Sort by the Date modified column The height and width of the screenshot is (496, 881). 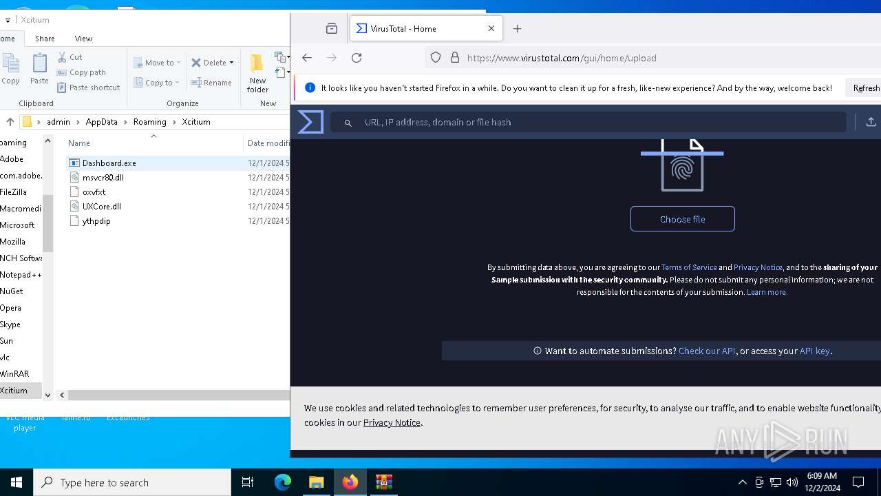click(267, 143)
